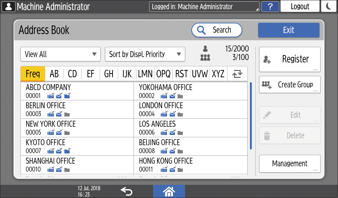338x198 pixels.
Task: Open the View All dropdown
Action: tap(60, 54)
